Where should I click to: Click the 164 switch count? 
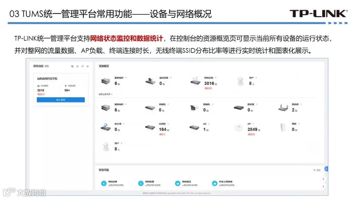[x=163, y=129]
